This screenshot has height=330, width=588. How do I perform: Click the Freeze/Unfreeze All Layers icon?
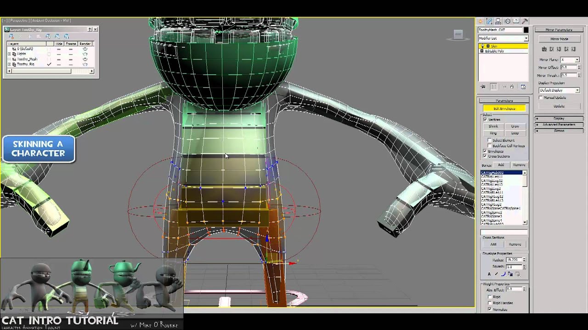click(x=66, y=37)
